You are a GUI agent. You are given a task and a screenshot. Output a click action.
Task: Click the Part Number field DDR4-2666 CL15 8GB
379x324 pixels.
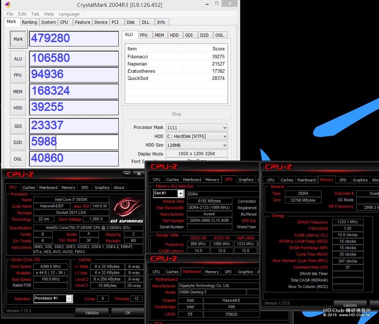209,220
